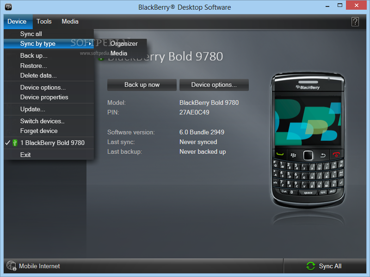
Task: Click the Sync All button label
Action: pos(330,266)
